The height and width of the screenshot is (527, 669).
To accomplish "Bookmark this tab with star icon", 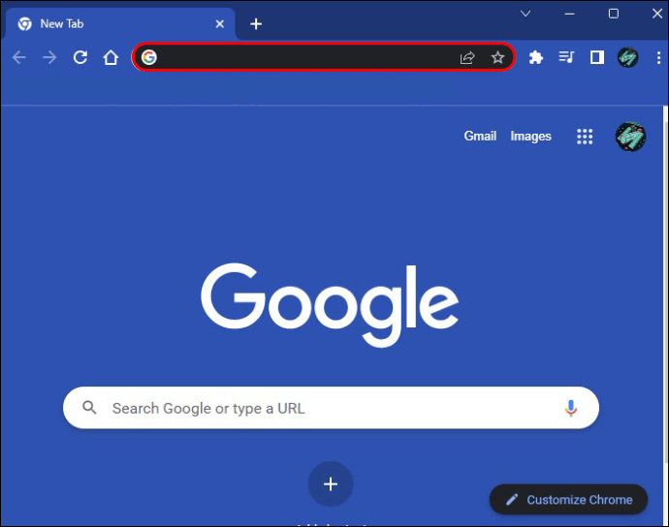I will 497,57.
